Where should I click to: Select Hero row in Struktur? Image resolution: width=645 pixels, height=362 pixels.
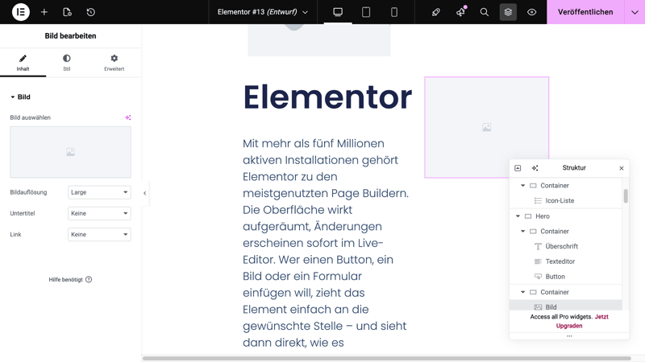566,216
